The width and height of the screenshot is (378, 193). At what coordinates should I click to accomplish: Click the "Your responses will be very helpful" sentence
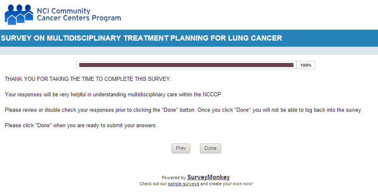point(114,95)
